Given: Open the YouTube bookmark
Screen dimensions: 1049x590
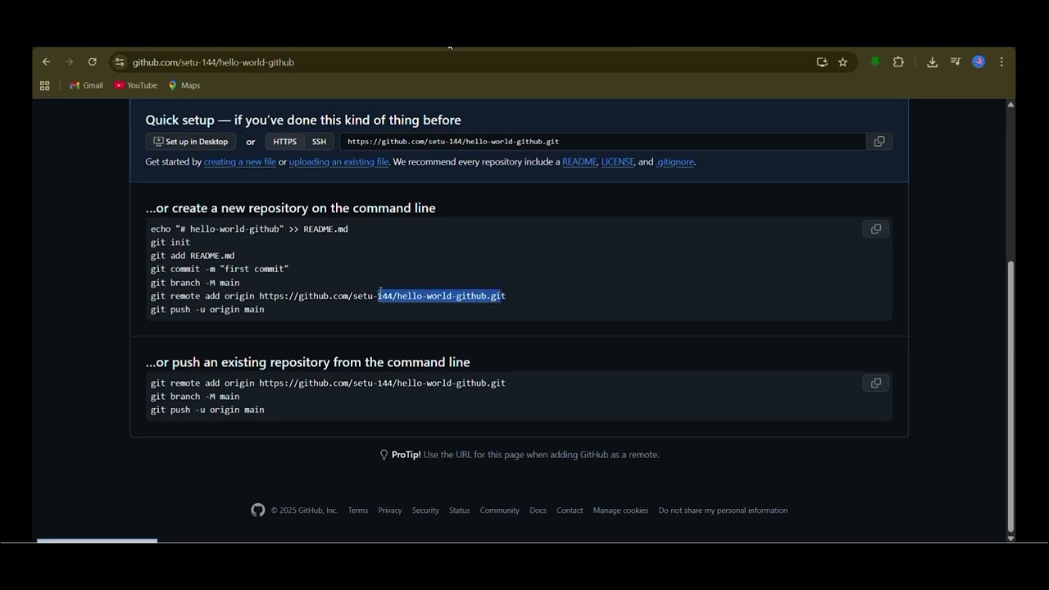Looking at the screenshot, I should coord(136,85).
